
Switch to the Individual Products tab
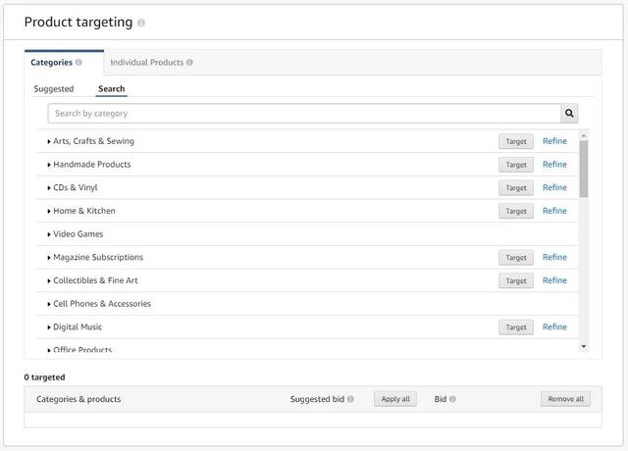(151, 63)
